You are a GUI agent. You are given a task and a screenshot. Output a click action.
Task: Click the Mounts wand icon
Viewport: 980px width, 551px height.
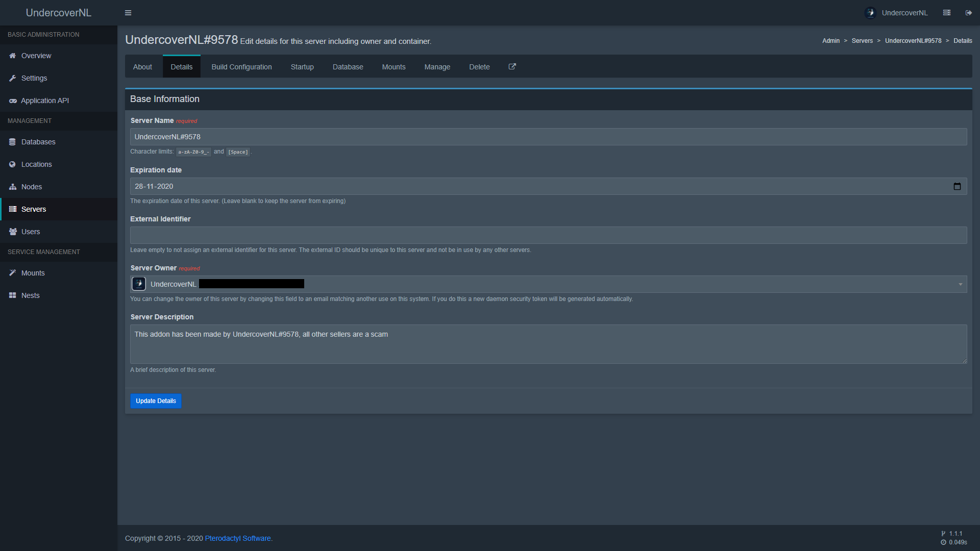tap(12, 273)
